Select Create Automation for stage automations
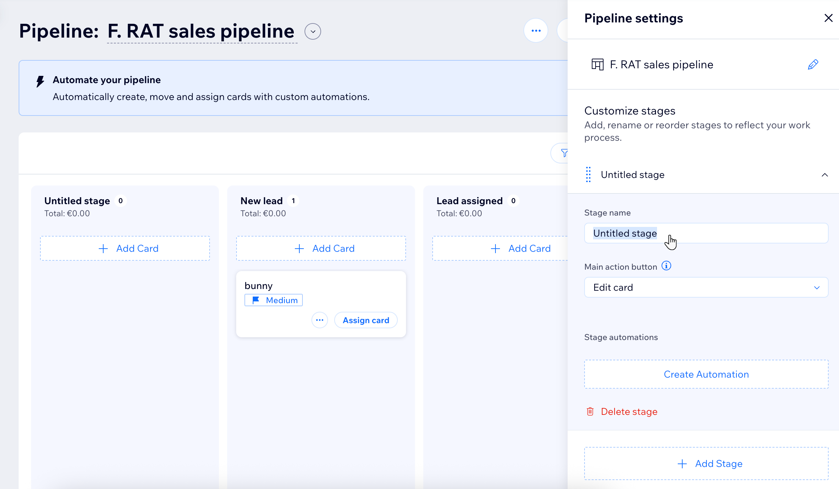839x489 pixels. tap(706, 374)
